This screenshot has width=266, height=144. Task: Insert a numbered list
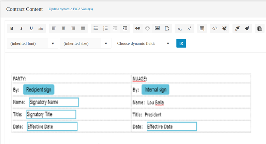(x=105, y=29)
